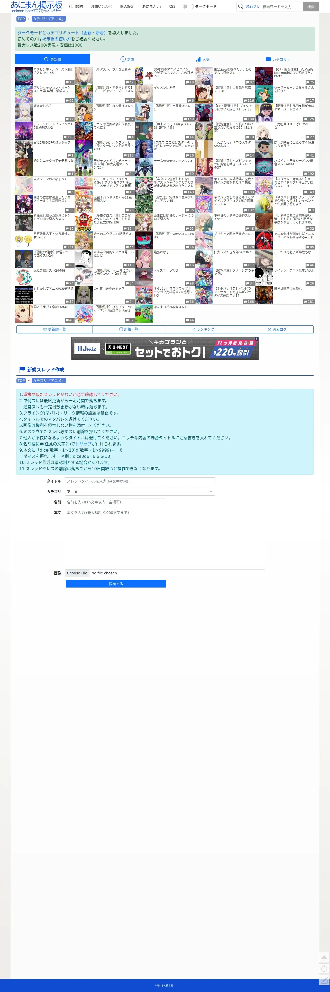Open 個人設定 in the header
The image size is (330, 992).
127,6
